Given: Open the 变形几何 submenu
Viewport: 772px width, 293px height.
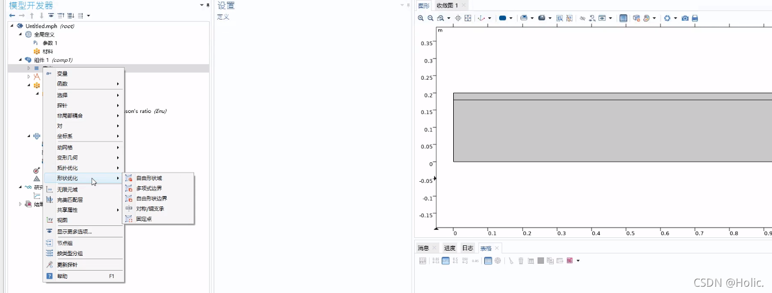Looking at the screenshot, I should click(x=84, y=158).
